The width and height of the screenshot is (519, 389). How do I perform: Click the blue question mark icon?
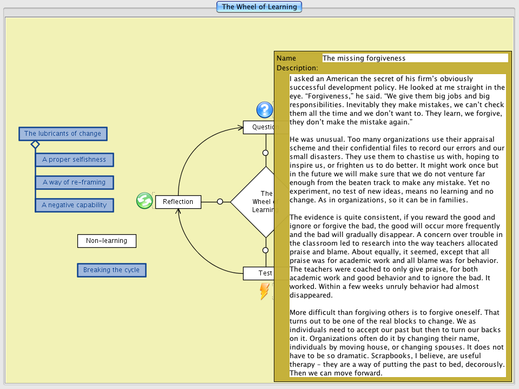coord(264,110)
